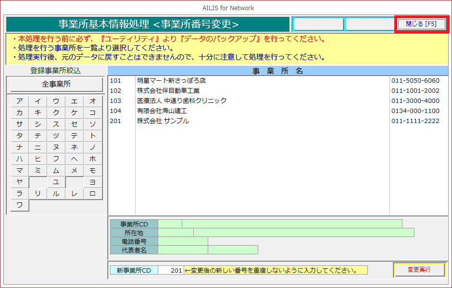Click the 閉じる [F5] close button

(421, 24)
